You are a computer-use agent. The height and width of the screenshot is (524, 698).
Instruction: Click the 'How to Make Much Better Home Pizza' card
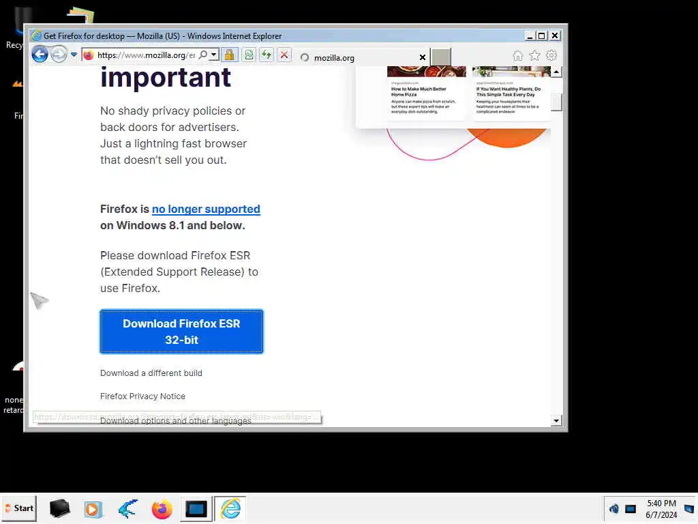(427, 93)
